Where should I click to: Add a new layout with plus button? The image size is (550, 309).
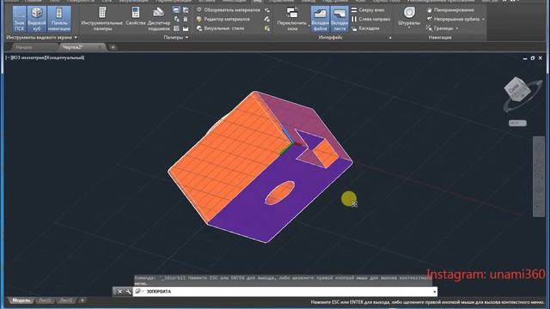[x=82, y=300]
